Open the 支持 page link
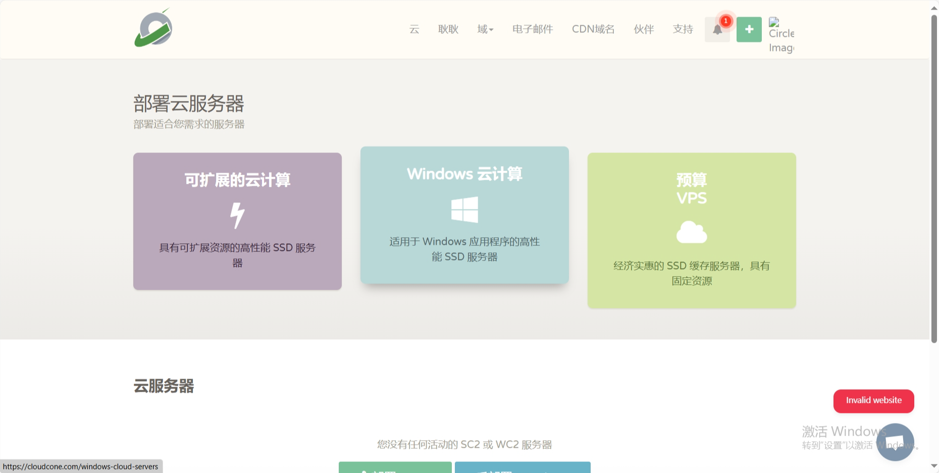Screen dimensions: 939x473 point(682,29)
